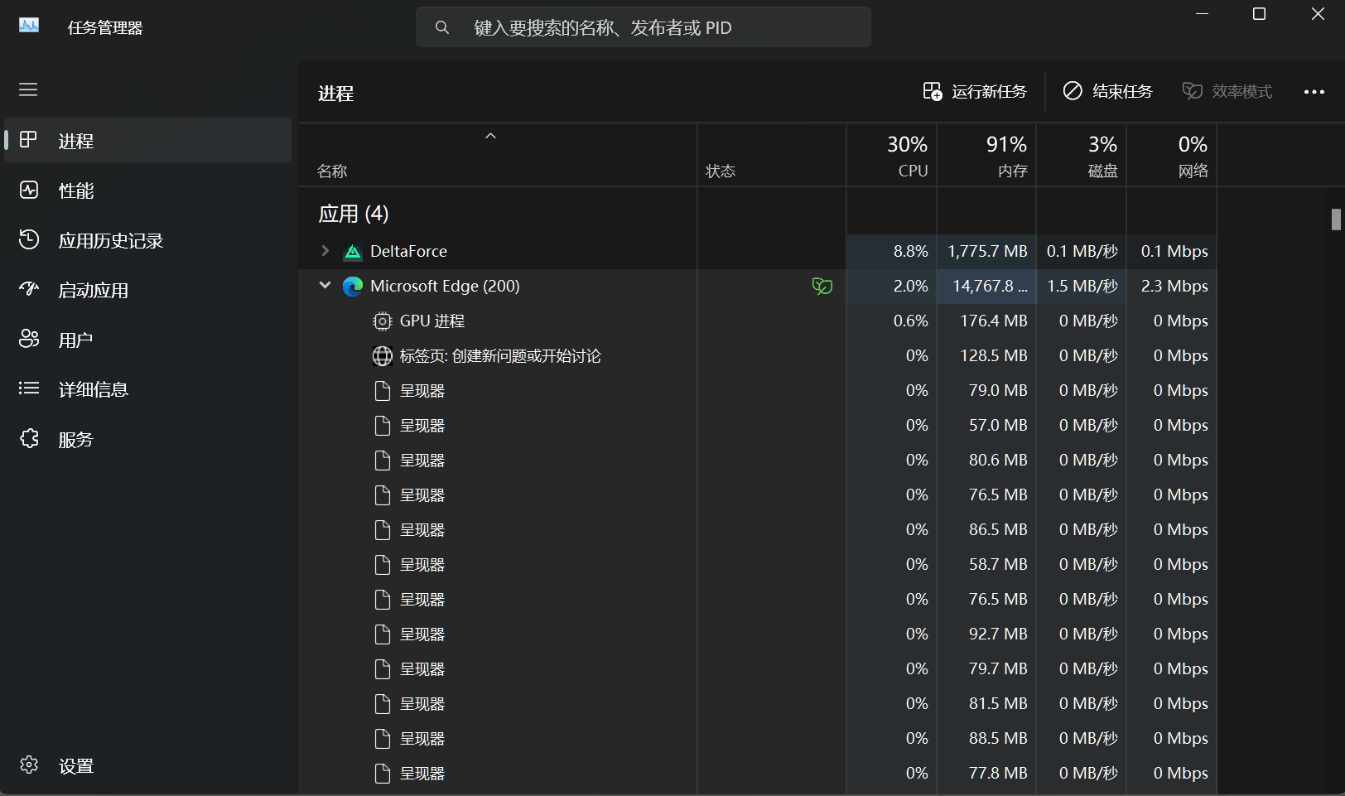Open 应用历史记录 (App history) page
Viewport: 1345px width, 796px height.
[148, 240]
